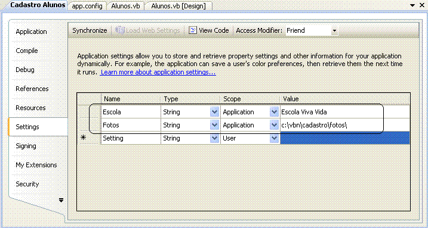Close the active document window
Screen dimensions: 428x228
pos(421,5)
